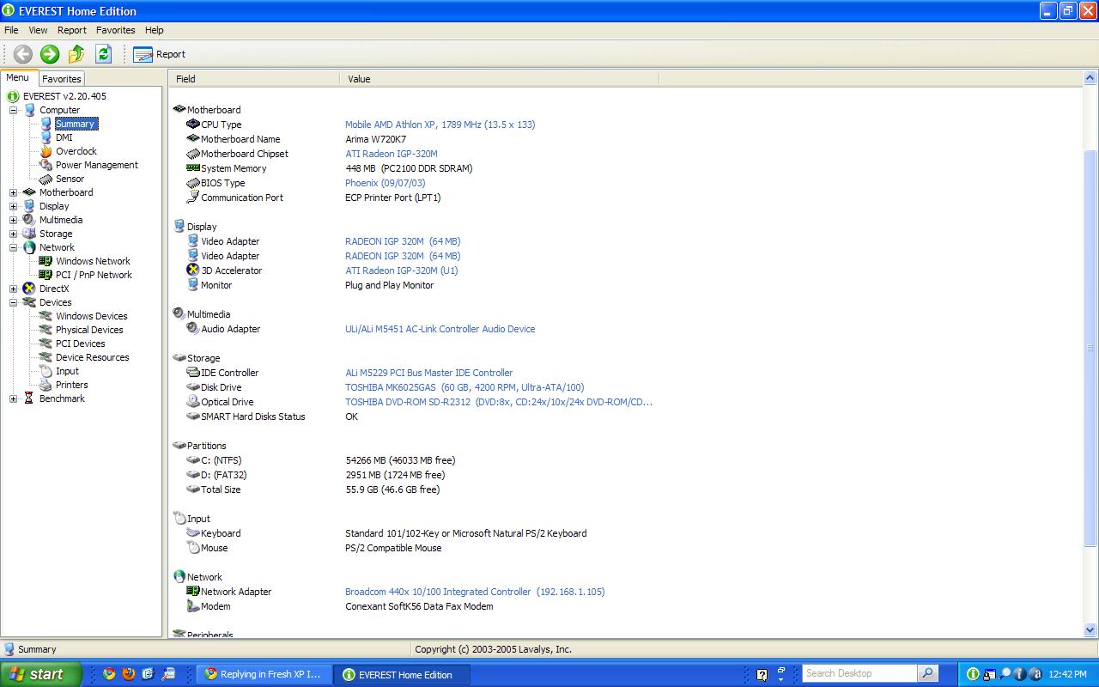Open the File menu

pyautogui.click(x=11, y=30)
